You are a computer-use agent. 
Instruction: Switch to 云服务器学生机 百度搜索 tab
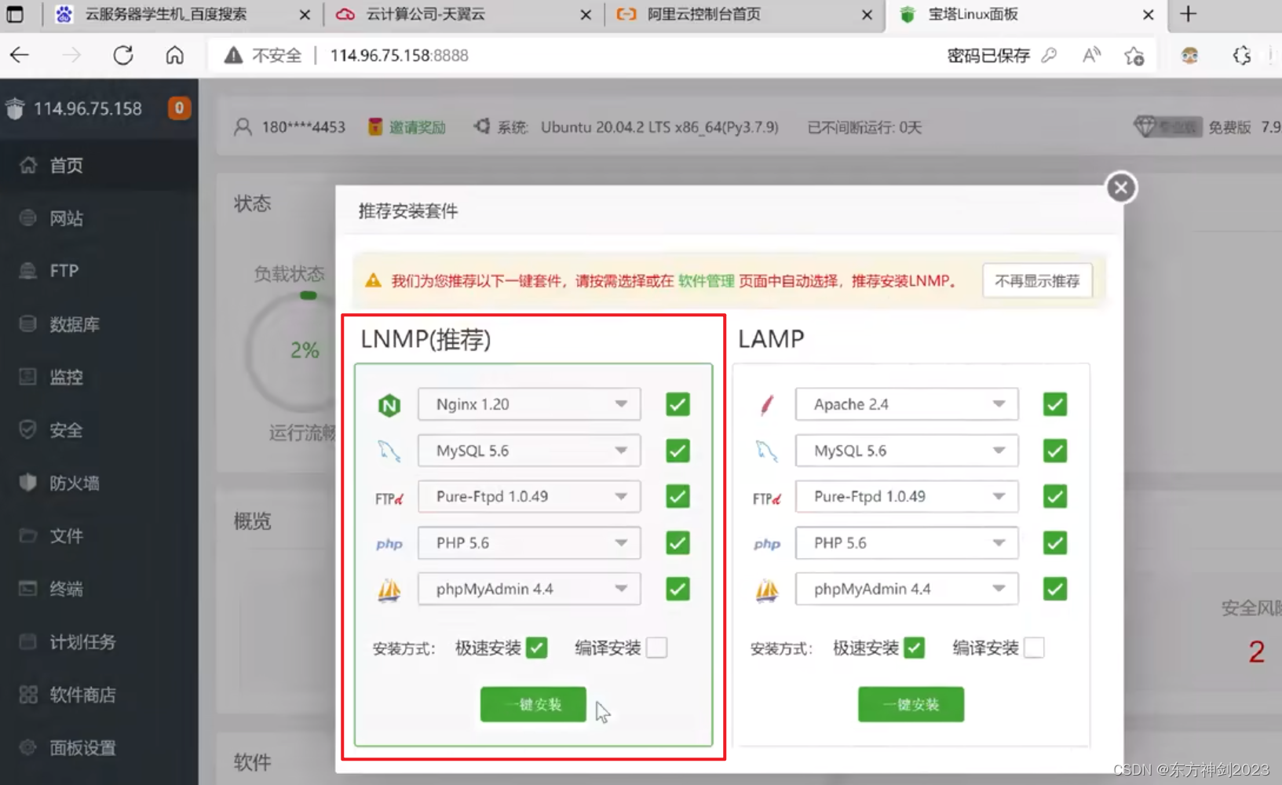182,14
